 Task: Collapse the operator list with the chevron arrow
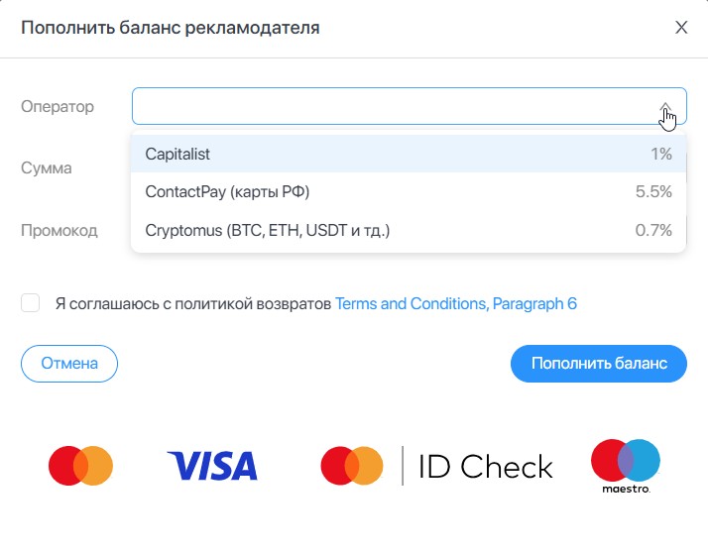[665, 107]
